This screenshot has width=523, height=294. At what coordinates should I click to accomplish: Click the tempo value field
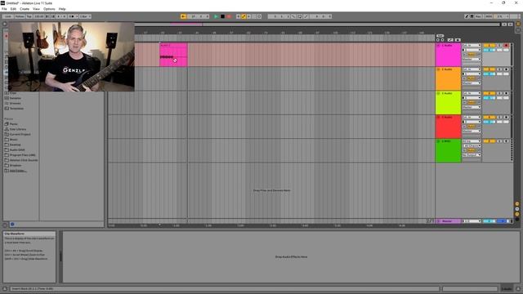click(38, 16)
